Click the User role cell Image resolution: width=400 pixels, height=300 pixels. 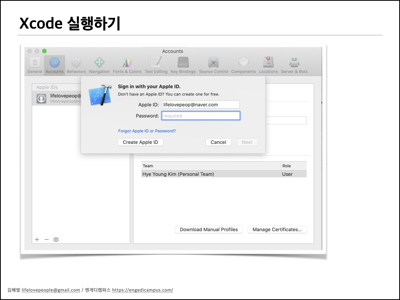[287, 174]
